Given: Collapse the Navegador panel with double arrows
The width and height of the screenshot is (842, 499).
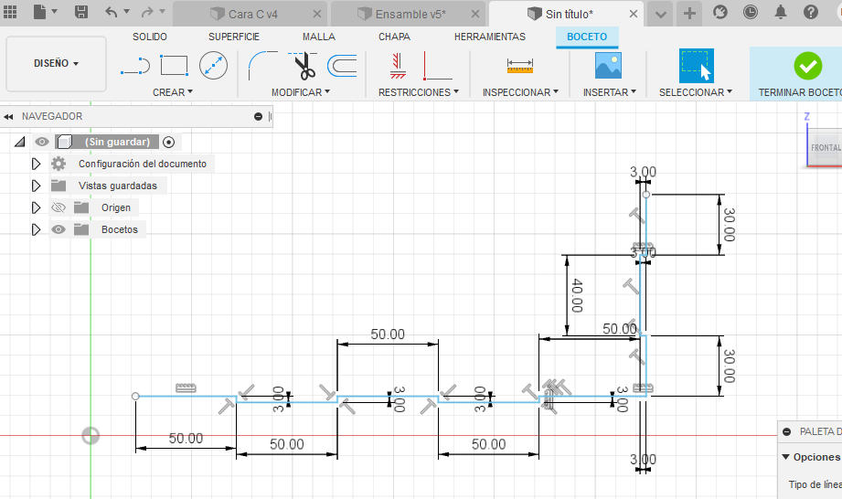Looking at the screenshot, I should [x=8, y=116].
